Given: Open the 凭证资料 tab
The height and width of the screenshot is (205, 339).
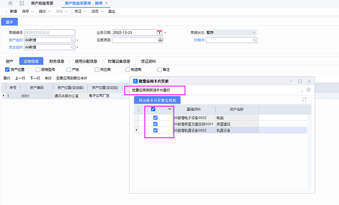Looking at the screenshot, I should (148, 61).
